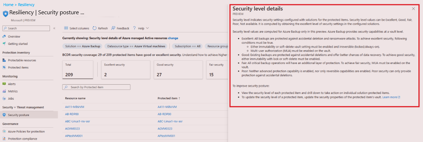
Task: Click the change link for current view
Action: click(173, 38)
